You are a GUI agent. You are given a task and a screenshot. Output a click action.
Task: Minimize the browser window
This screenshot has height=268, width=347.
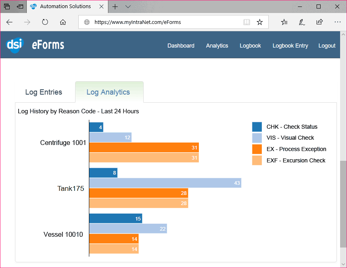pyautogui.click(x=300, y=6)
